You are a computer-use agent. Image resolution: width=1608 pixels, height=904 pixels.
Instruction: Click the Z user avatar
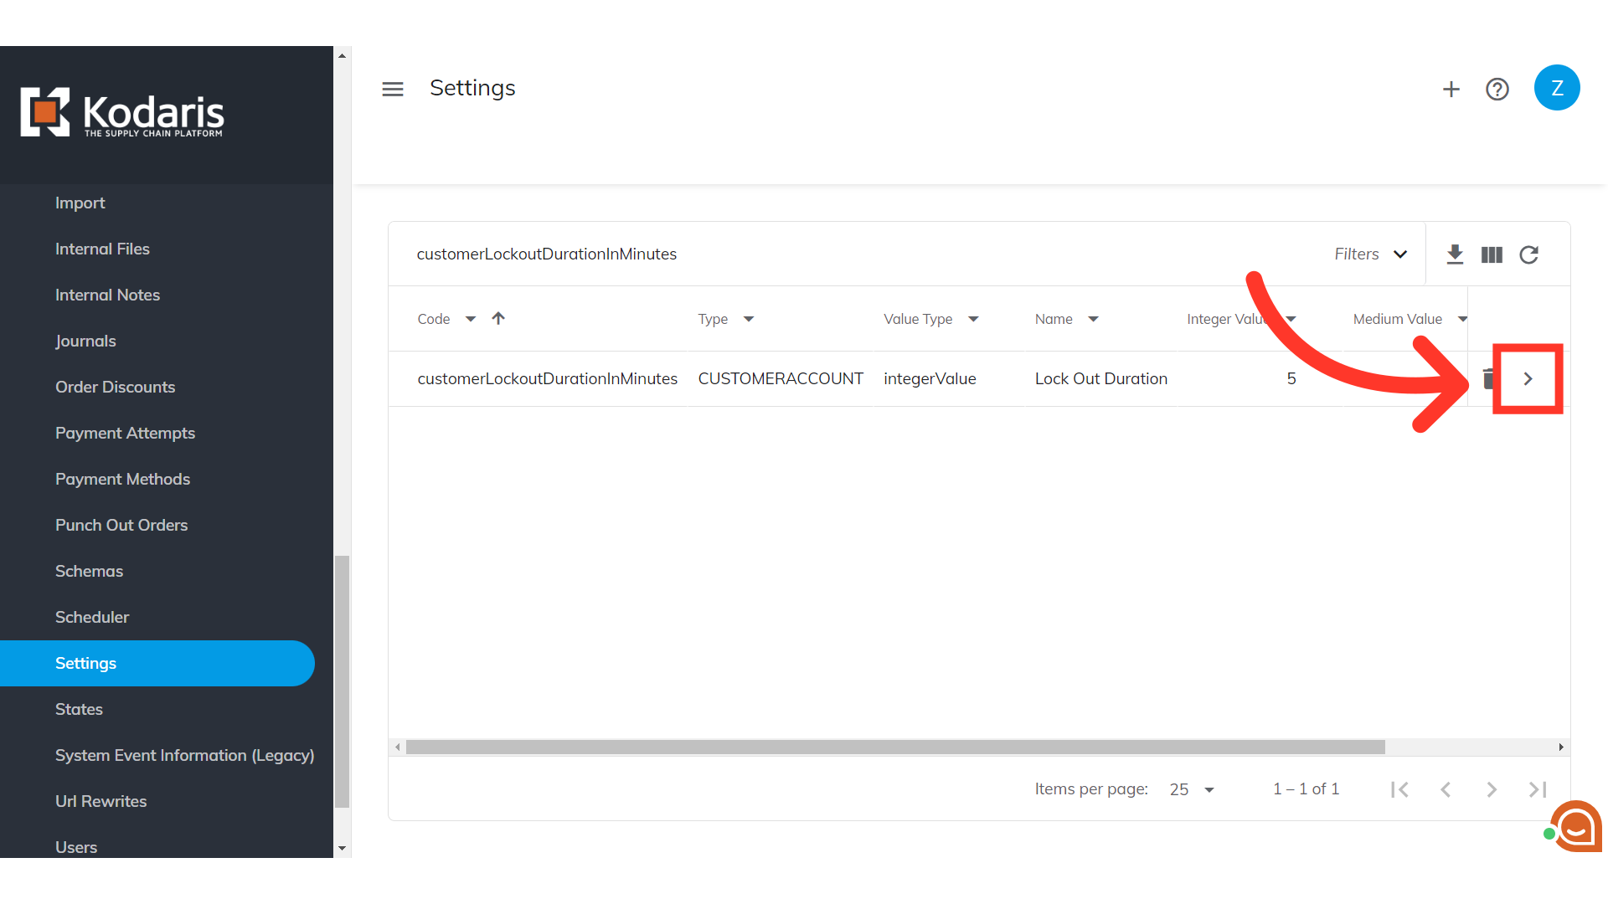(x=1556, y=88)
